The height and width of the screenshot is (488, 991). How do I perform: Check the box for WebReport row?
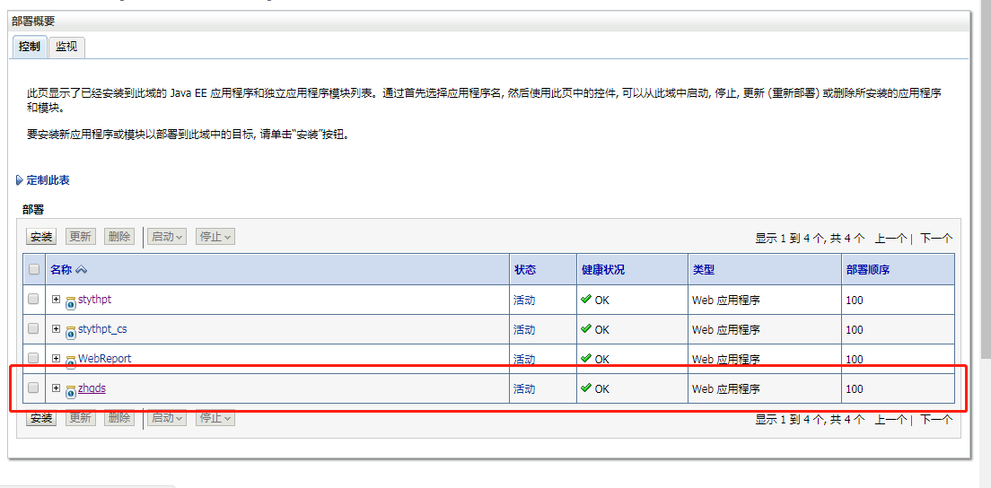coord(33,358)
